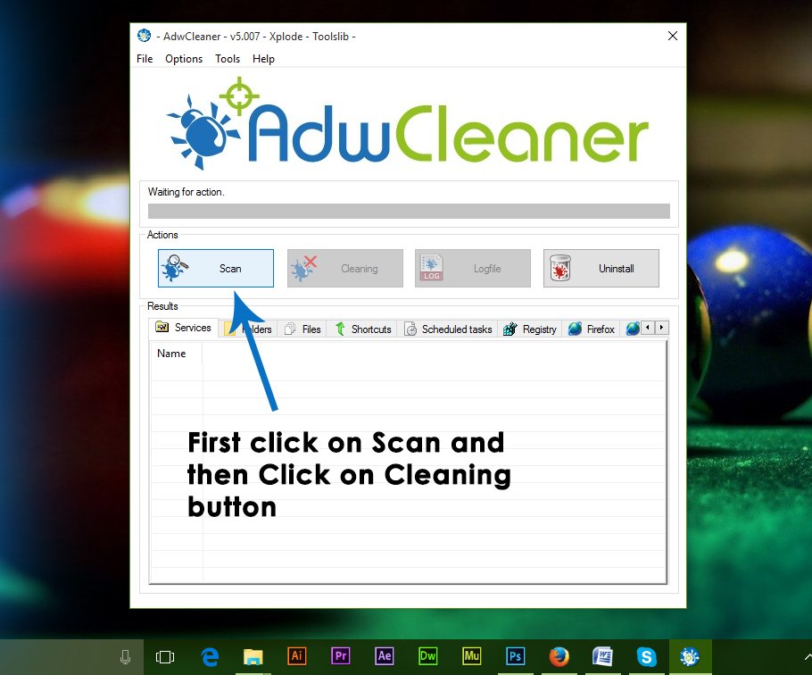Click the AdwCleaner title bar icon

point(144,35)
